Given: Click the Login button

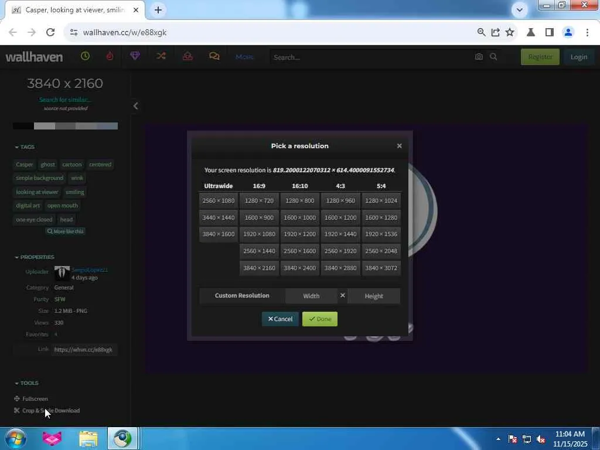Looking at the screenshot, I should coord(578,57).
